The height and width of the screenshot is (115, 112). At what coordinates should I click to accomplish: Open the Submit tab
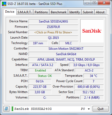pos(88,12)
